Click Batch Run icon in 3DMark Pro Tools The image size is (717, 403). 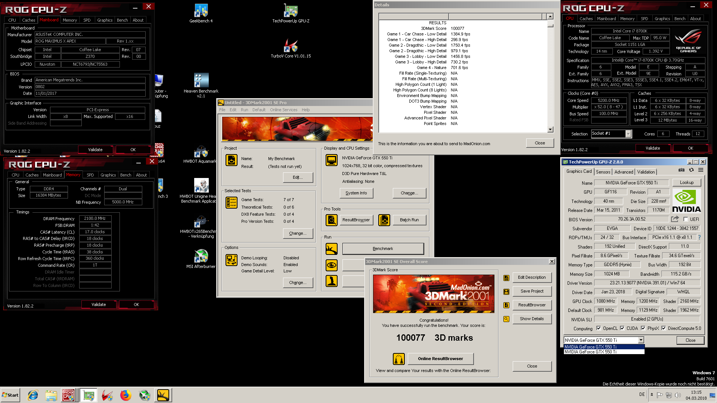pyautogui.click(x=384, y=220)
